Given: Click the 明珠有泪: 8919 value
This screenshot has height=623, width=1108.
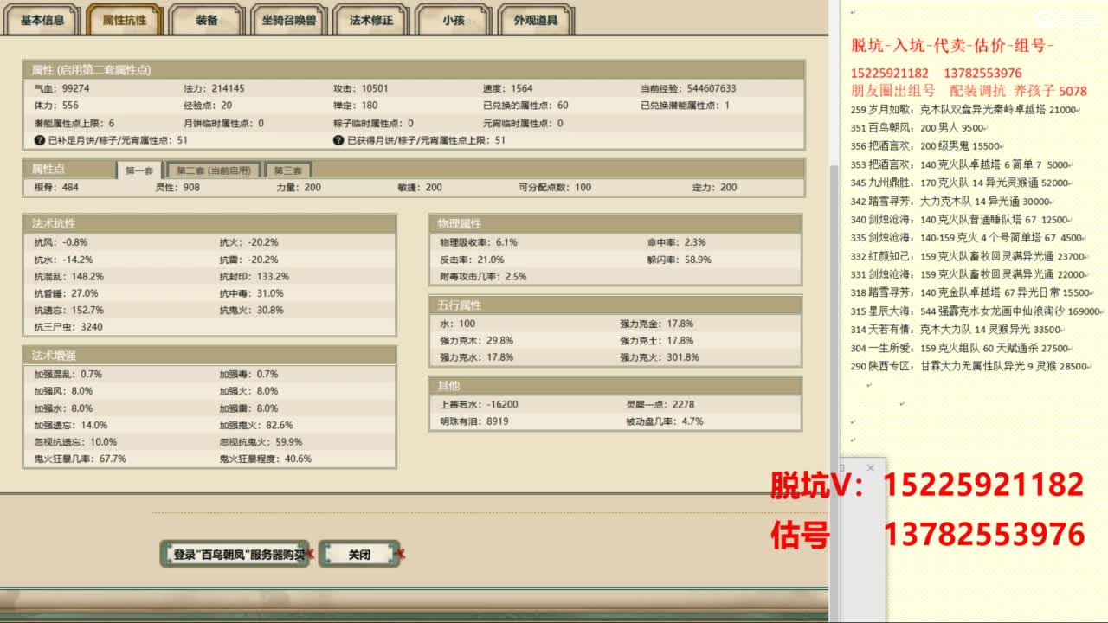Looking at the screenshot, I should [473, 421].
